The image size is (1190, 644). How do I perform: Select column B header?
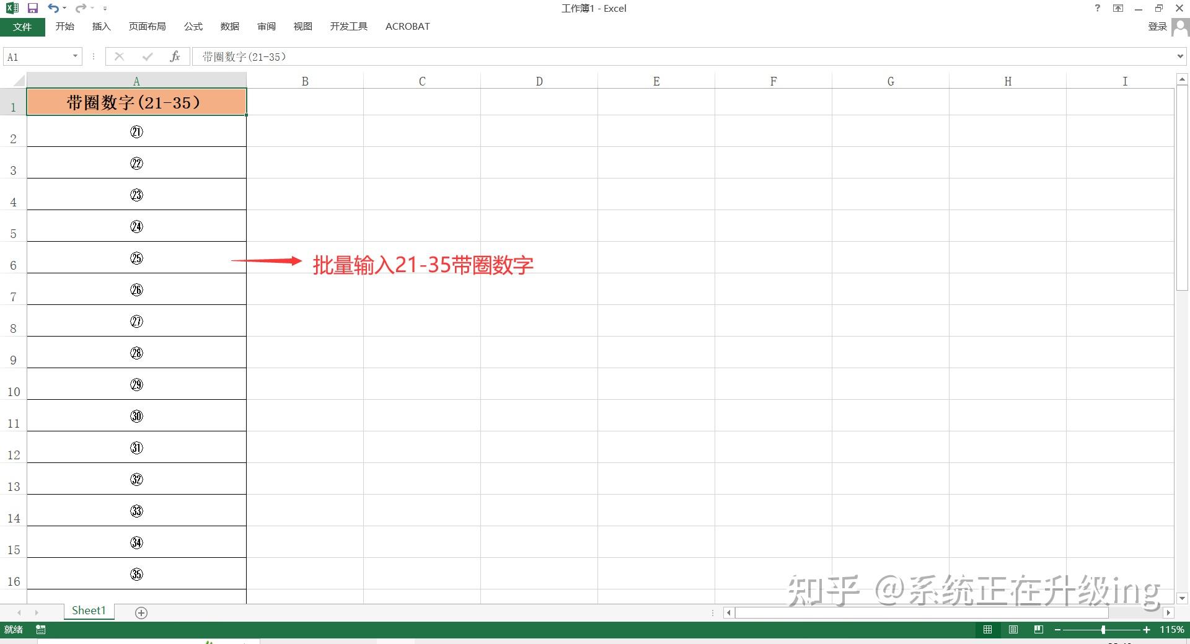click(305, 81)
